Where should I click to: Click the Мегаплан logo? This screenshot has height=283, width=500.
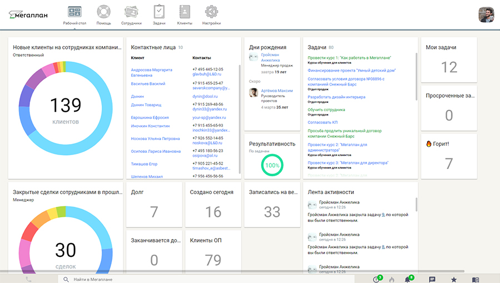click(x=28, y=15)
